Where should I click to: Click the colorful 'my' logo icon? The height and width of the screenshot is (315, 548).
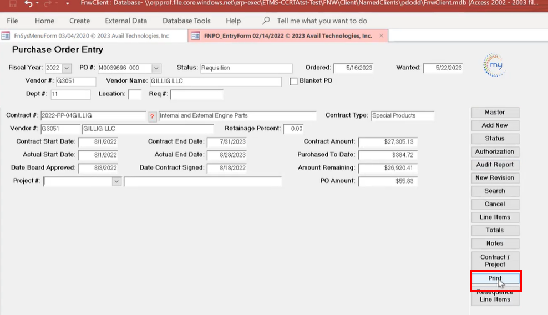(x=494, y=65)
